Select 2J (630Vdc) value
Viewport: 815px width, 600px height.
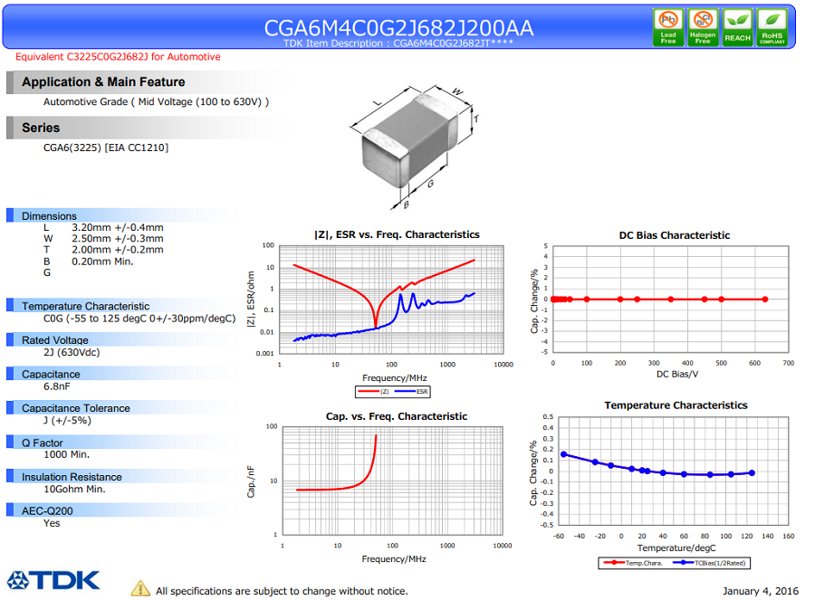[72, 352]
